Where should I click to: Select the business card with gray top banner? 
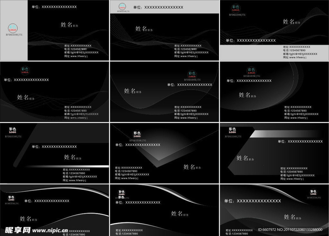pos(164,30)
